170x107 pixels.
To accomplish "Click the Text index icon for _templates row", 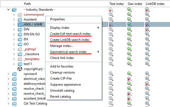I will tap(111, 59).
